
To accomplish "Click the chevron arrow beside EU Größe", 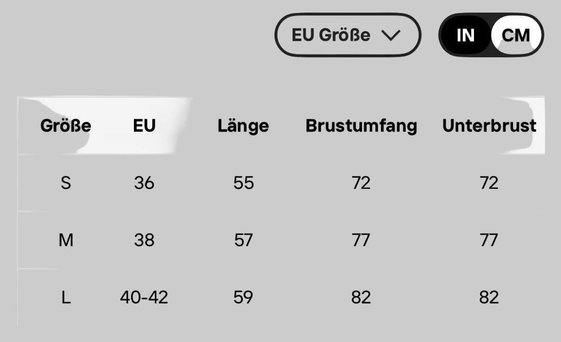I will pyautogui.click(x=390, y=35).
